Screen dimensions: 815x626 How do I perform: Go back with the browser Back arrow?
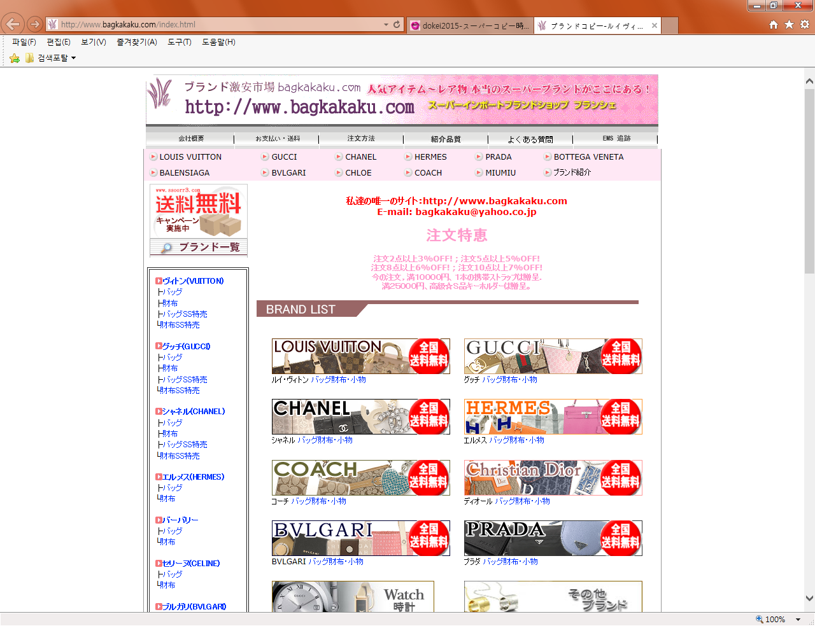pos(13,24)
